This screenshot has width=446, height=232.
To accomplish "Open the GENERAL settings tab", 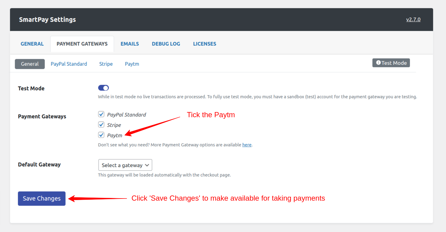I will (32, 44).
